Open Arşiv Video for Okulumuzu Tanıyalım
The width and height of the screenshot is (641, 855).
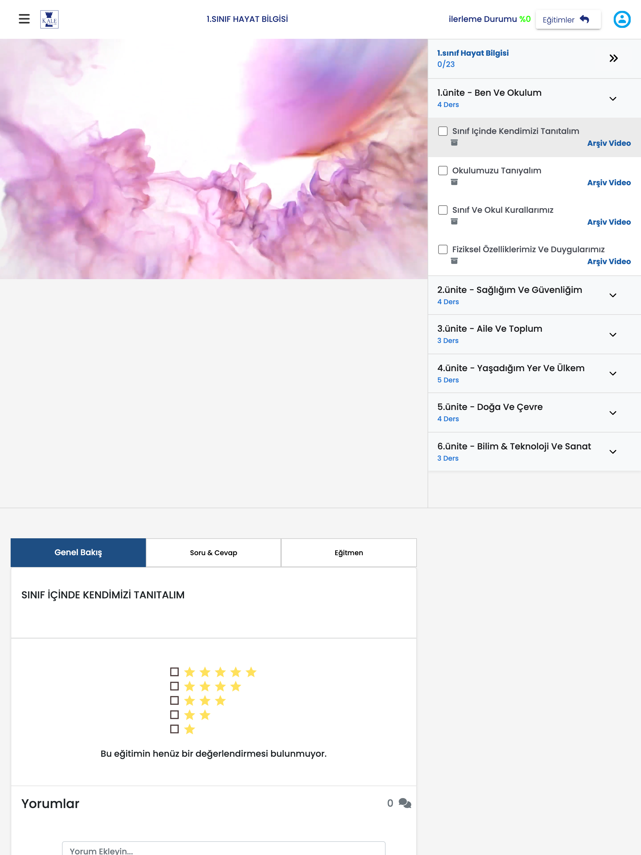pyautogui.click(x=609, y=182)
